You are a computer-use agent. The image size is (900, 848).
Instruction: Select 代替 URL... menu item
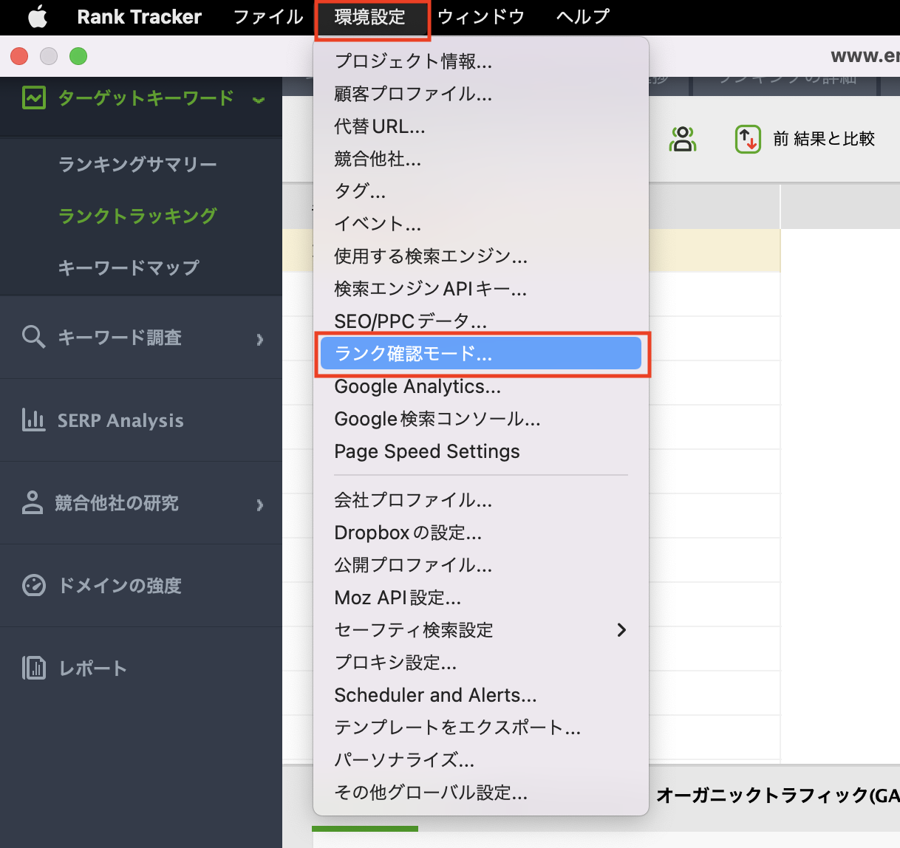(x=481, y=126)
